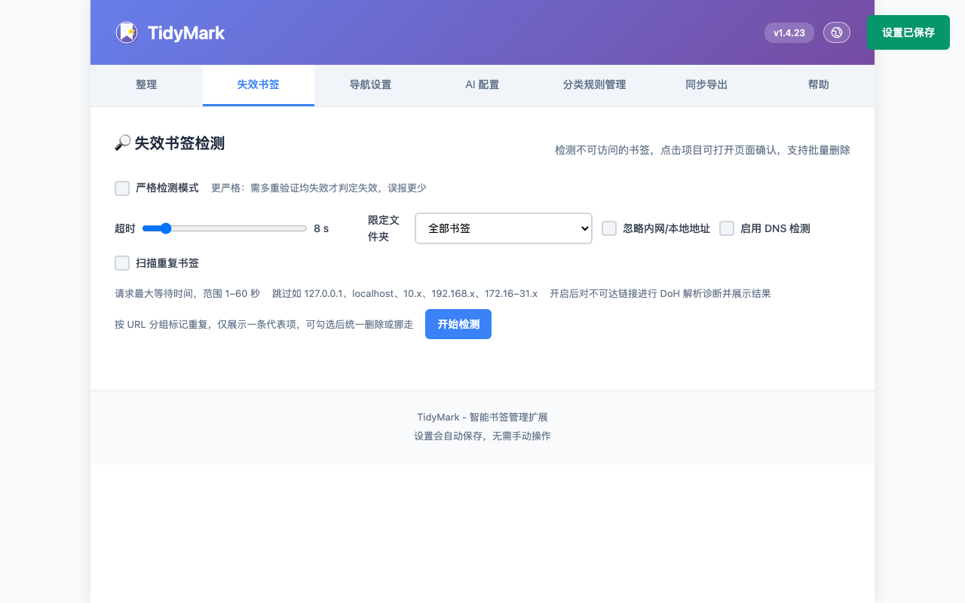Screen dimensions: 965x603
Task: Click the 设置已保存 notification toast
Action: tap(908, 32)
